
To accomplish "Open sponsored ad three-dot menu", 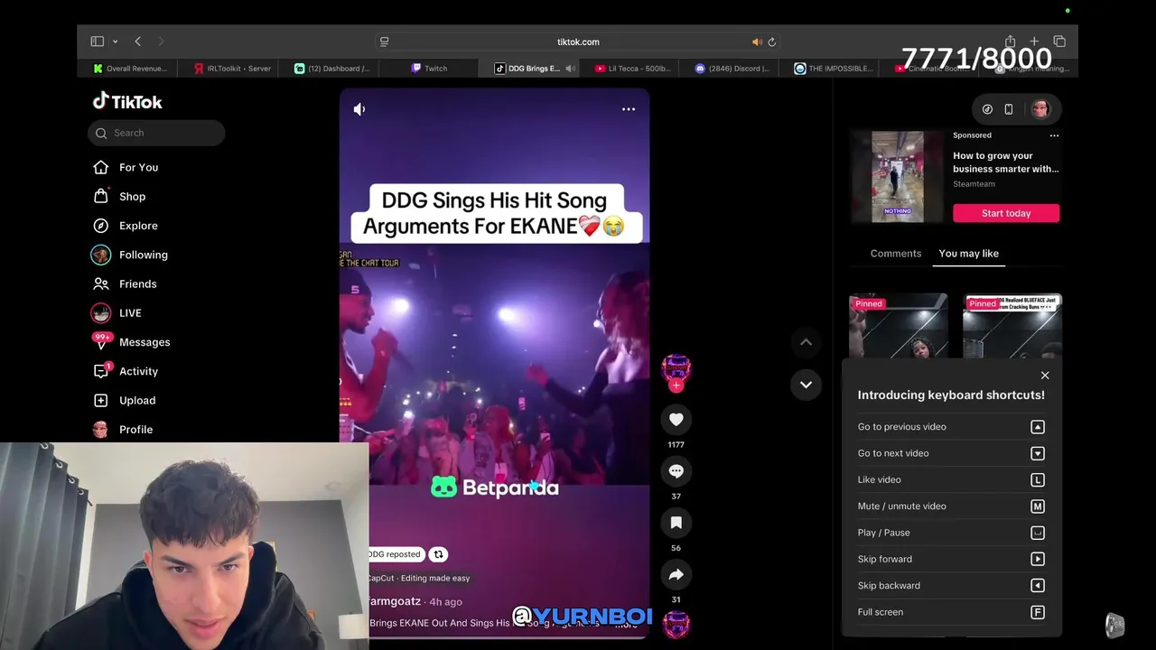I will point(1054,135).
